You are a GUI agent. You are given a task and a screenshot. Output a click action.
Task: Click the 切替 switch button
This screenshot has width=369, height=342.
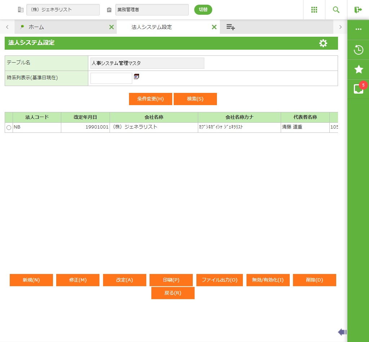pyautogui.click(x=203, y=10)
